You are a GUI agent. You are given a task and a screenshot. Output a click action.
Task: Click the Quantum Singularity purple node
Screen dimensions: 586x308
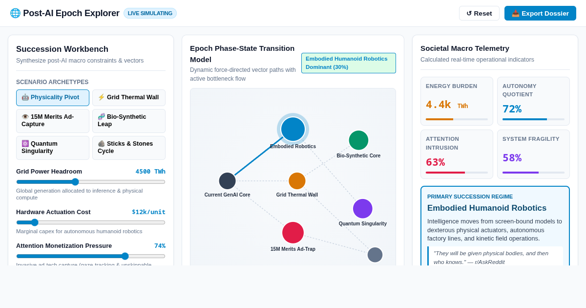[363, 209]
